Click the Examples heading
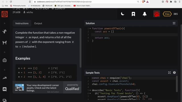 23,58
